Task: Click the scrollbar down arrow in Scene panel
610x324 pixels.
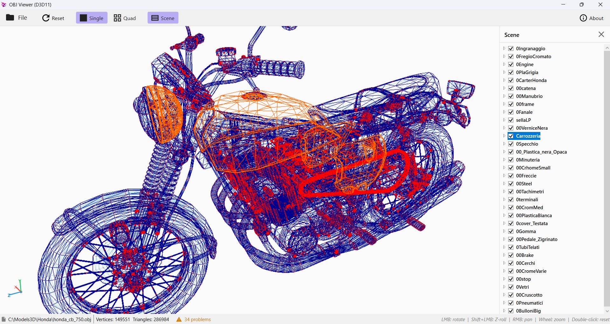Action: pos(607,311)
